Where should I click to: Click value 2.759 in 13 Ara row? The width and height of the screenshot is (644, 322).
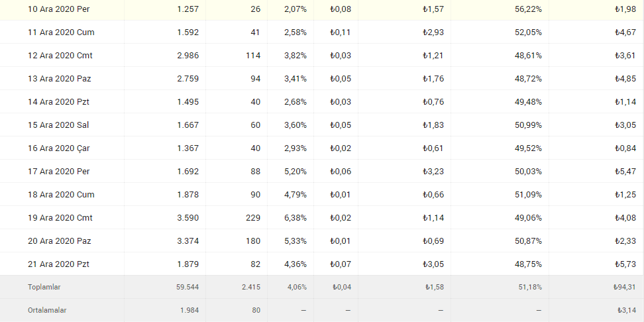click(x=188, y=78)
